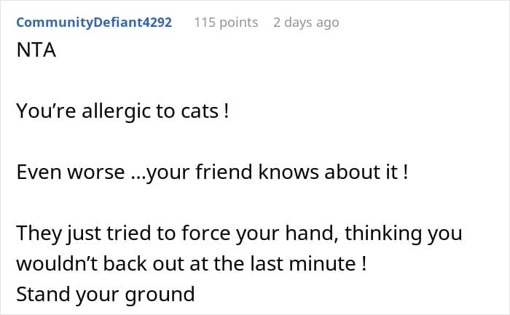Open CommunityDefiant4292's user profile
The height and width of the screenshot is (315, 510).
click(x=94, y=23)
